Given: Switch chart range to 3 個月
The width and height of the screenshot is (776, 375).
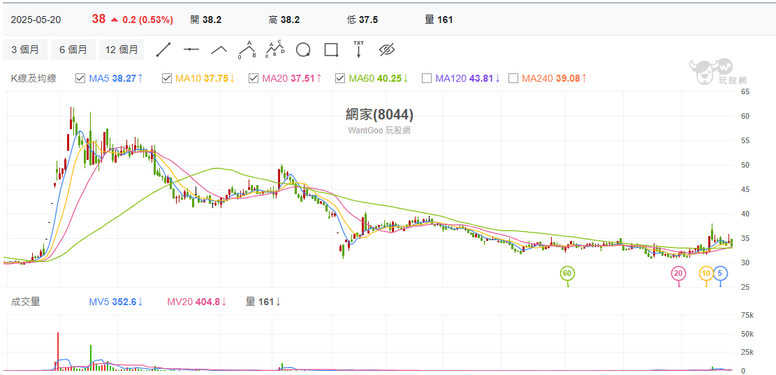Looking at the screenshot, I should pos(26,50).
